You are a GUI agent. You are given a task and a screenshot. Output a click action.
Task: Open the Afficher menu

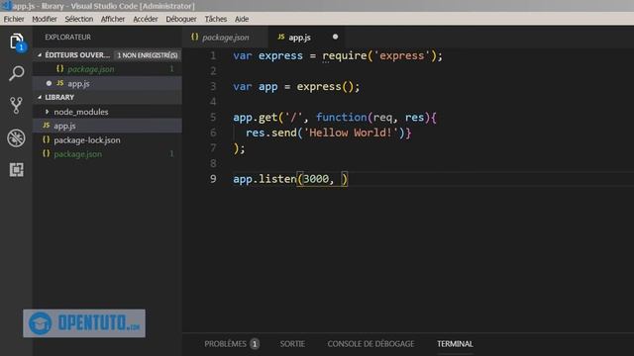[113, 19]
